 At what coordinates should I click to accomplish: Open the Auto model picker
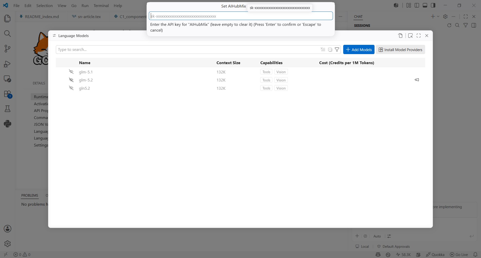point(377,236)
